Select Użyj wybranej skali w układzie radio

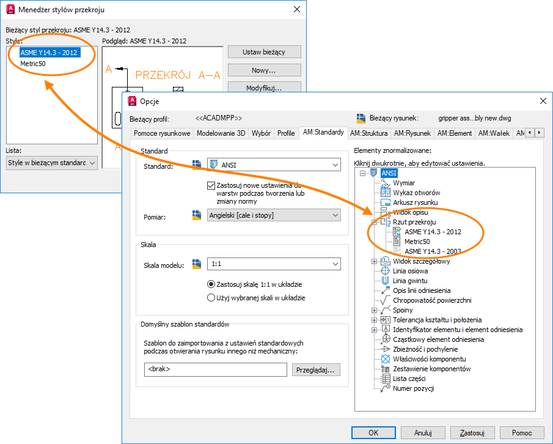coord(211,298)
